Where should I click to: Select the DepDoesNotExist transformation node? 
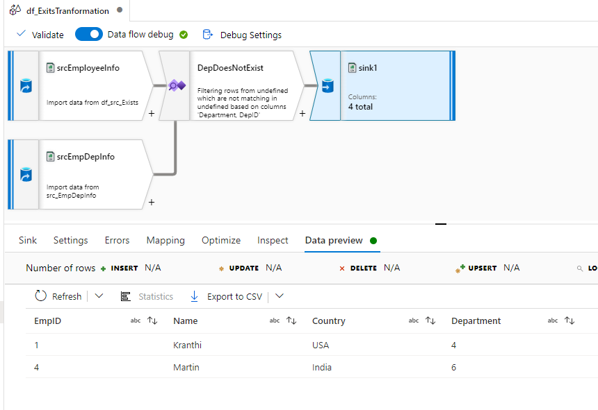coord(231,85)
